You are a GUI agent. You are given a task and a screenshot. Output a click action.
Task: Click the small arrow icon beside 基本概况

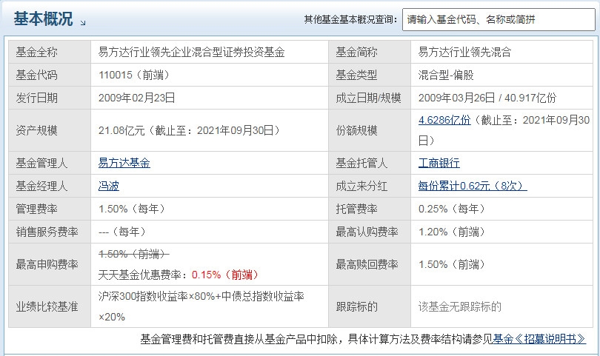coord(82,23)
